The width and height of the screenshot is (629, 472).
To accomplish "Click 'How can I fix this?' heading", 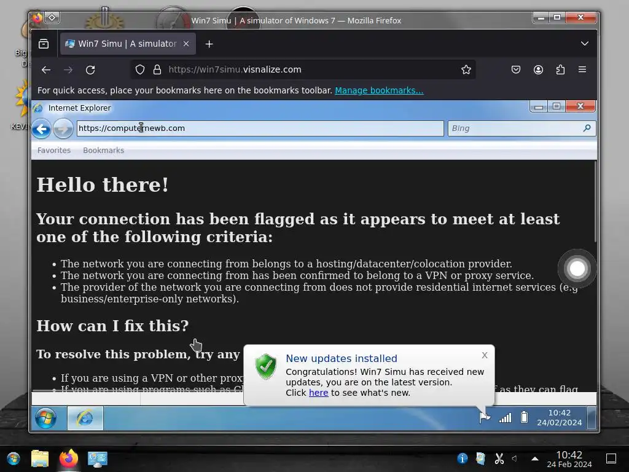I will (x=113, y=326).
